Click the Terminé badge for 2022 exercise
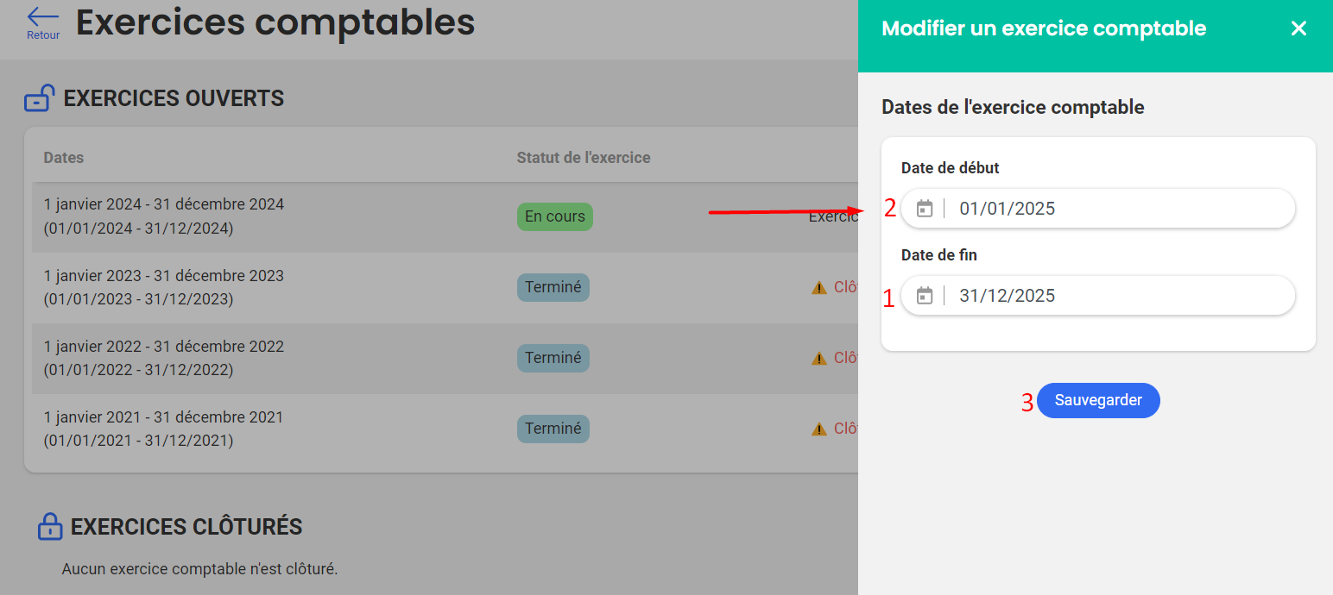The height and width of the screenshot is (595, 1333). (553, 358)
